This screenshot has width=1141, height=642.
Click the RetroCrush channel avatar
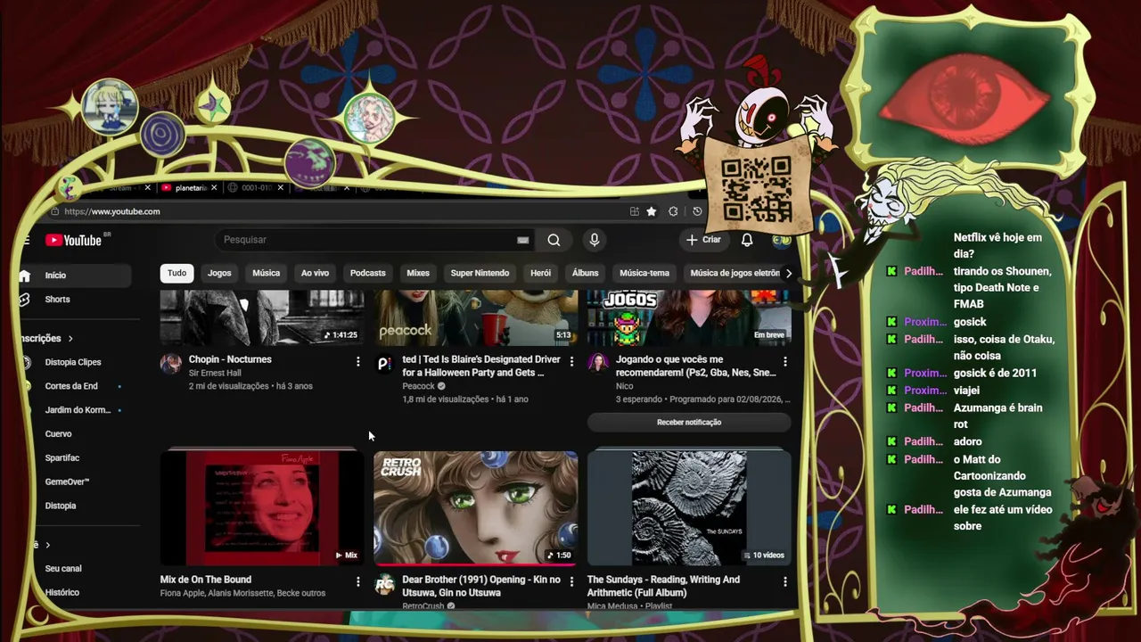(384, 584)
